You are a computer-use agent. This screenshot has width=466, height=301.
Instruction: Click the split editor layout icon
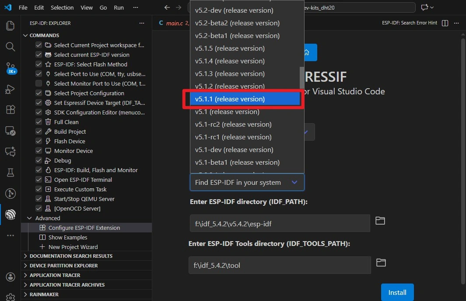tap(445, 23)
